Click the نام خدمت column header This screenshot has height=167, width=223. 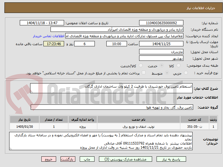[x=139, y=119]
